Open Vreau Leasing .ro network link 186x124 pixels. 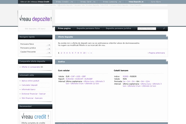pos(112,2)
